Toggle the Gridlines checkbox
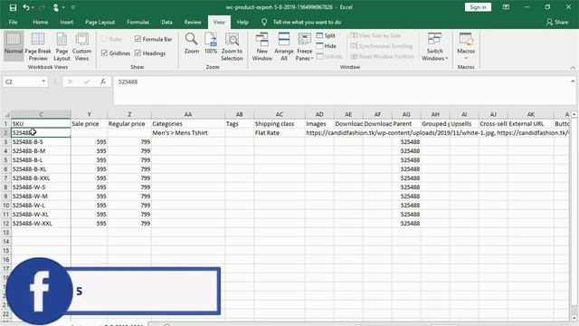 click(105, 53)
